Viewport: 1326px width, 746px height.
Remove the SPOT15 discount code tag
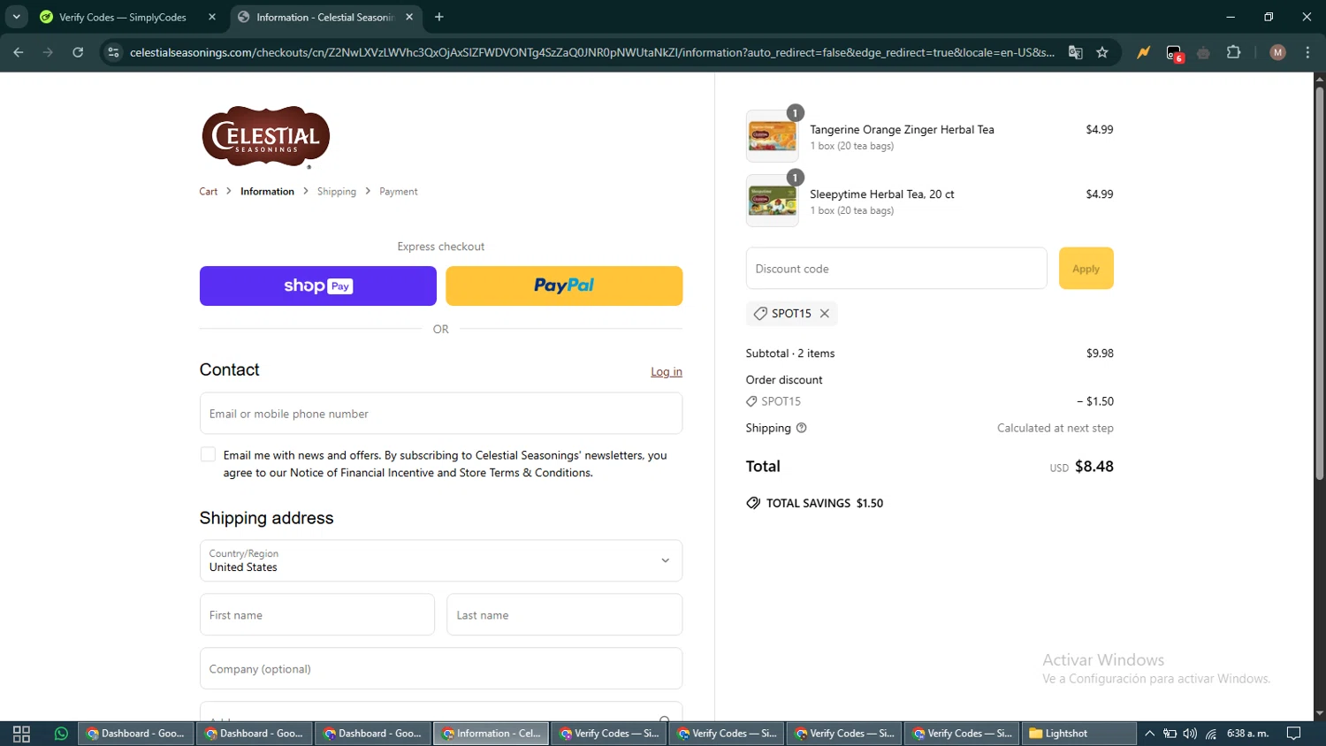824,314
